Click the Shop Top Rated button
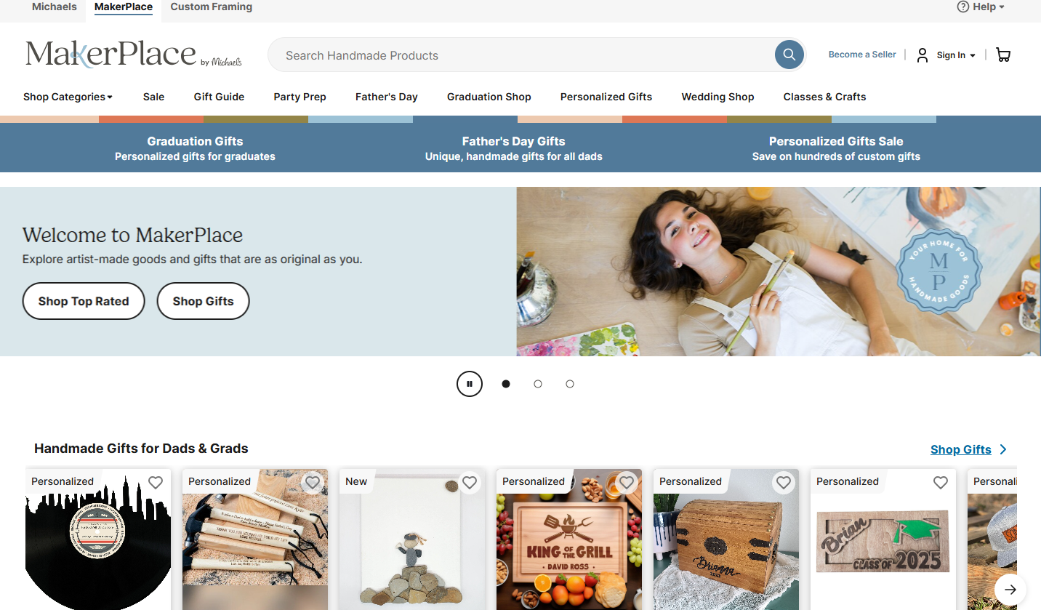Screen dimensions: 1041x610 click(x=84, y=301)
